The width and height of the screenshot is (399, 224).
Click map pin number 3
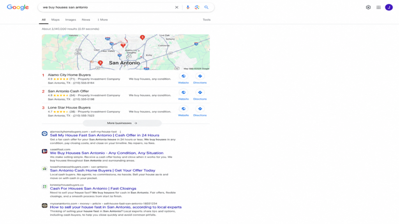(100, 63)
